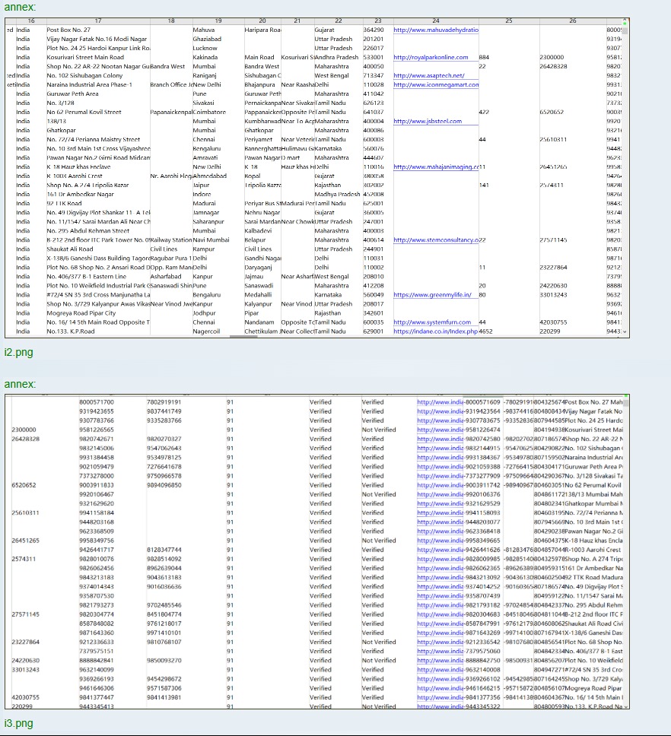Follow the www.asaptech.net link
This screenshot has height=736, width=671.
click(428, 75)
